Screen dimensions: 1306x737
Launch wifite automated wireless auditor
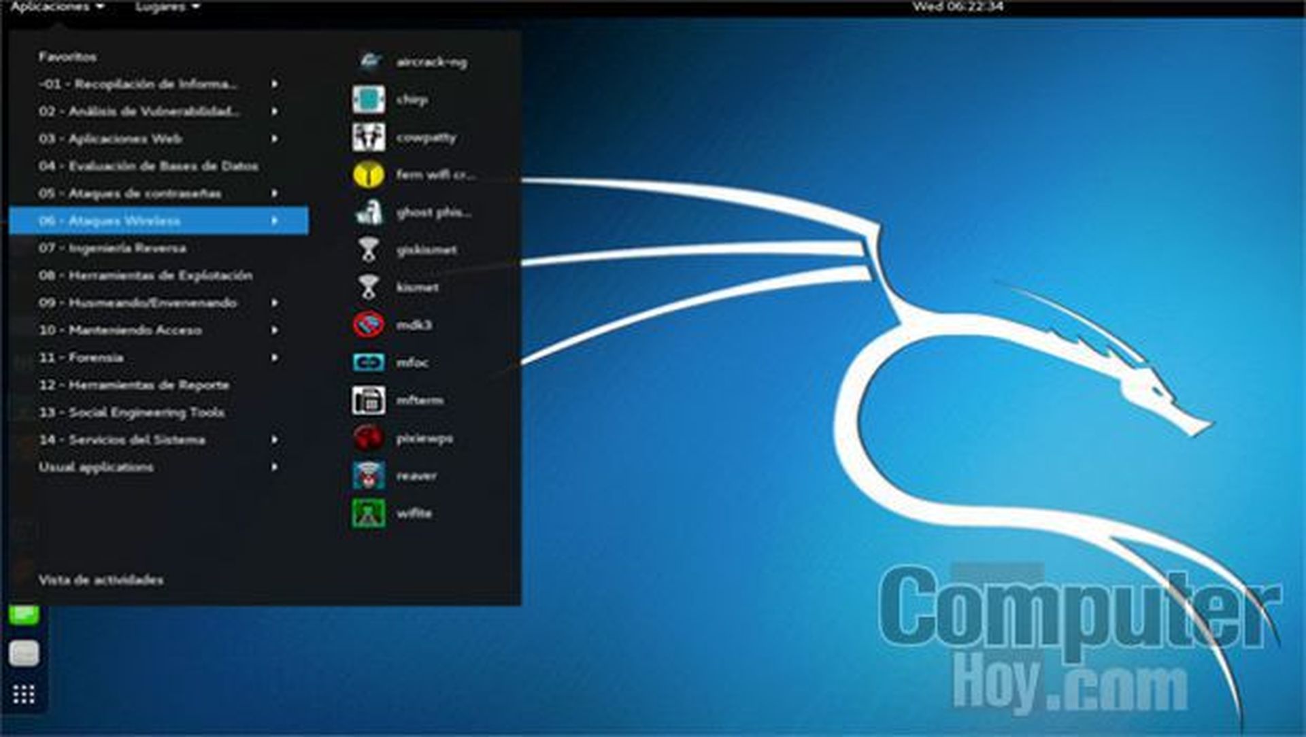(x=415, y=513)
